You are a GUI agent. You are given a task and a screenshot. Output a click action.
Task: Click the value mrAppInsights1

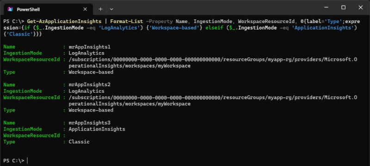tap(89, 47)
